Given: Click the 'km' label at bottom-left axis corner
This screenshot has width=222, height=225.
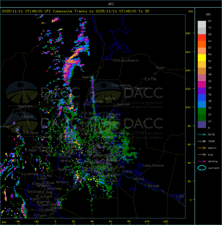Looking at the screenshot, I should point(4,222).
